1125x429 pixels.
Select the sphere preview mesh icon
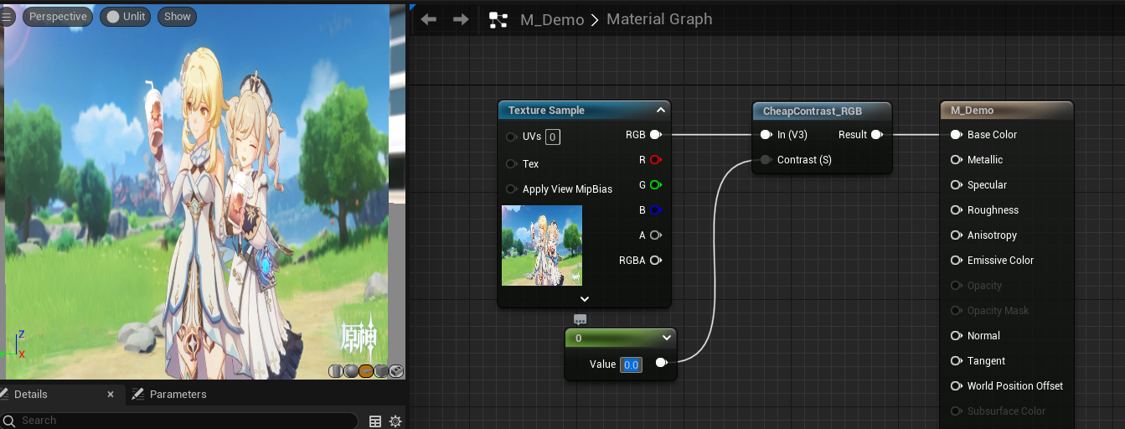(351, 371)
